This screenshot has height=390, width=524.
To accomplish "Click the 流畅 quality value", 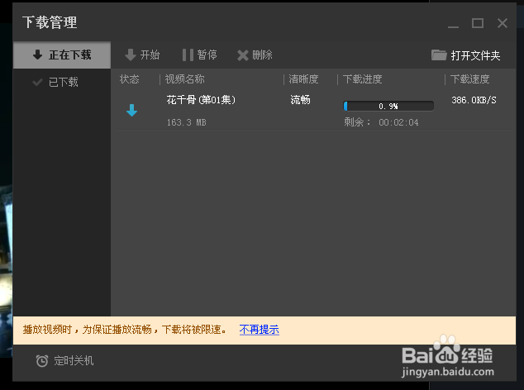I will click(300, 100).
